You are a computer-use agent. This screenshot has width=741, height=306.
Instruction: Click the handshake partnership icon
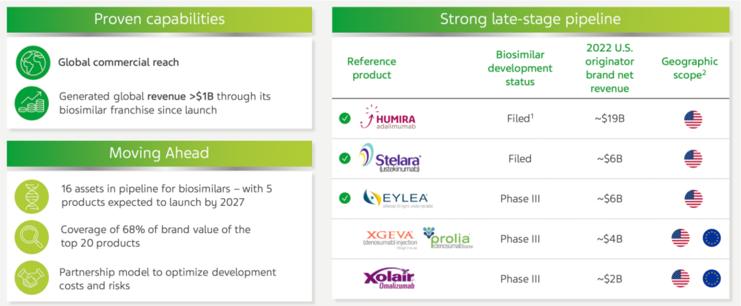tap(32, 278)
